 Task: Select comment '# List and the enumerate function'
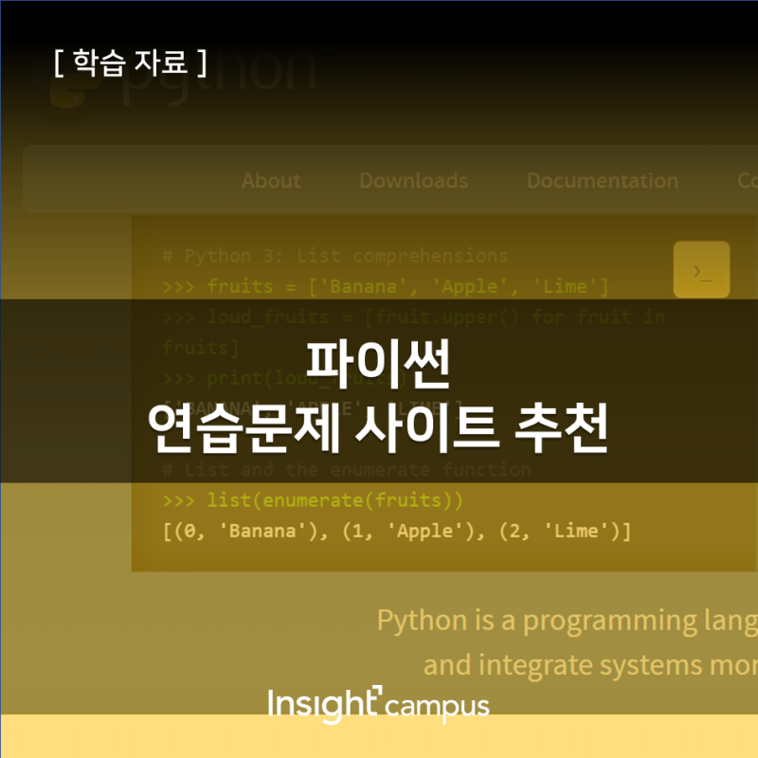(x=347, y=469)
